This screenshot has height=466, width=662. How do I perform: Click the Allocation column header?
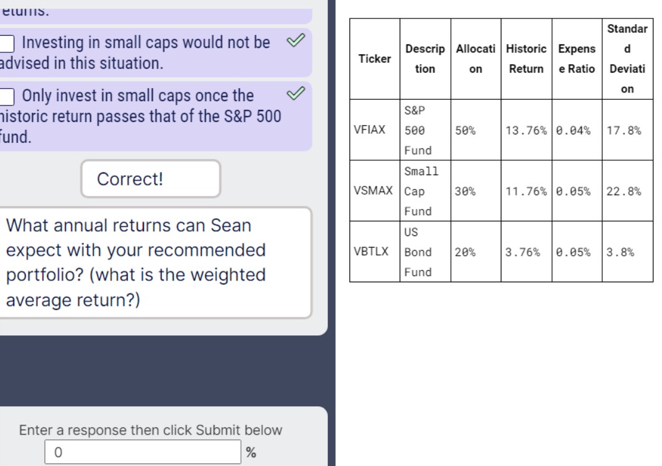click(476, 58)
